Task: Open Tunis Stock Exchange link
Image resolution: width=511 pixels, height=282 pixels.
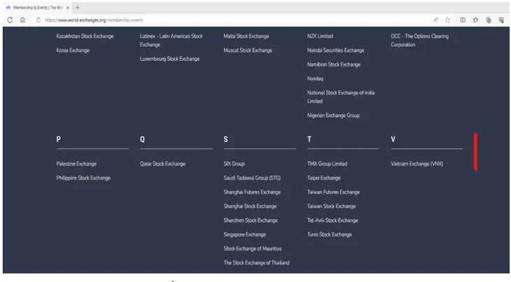Action: coord(330,235)
